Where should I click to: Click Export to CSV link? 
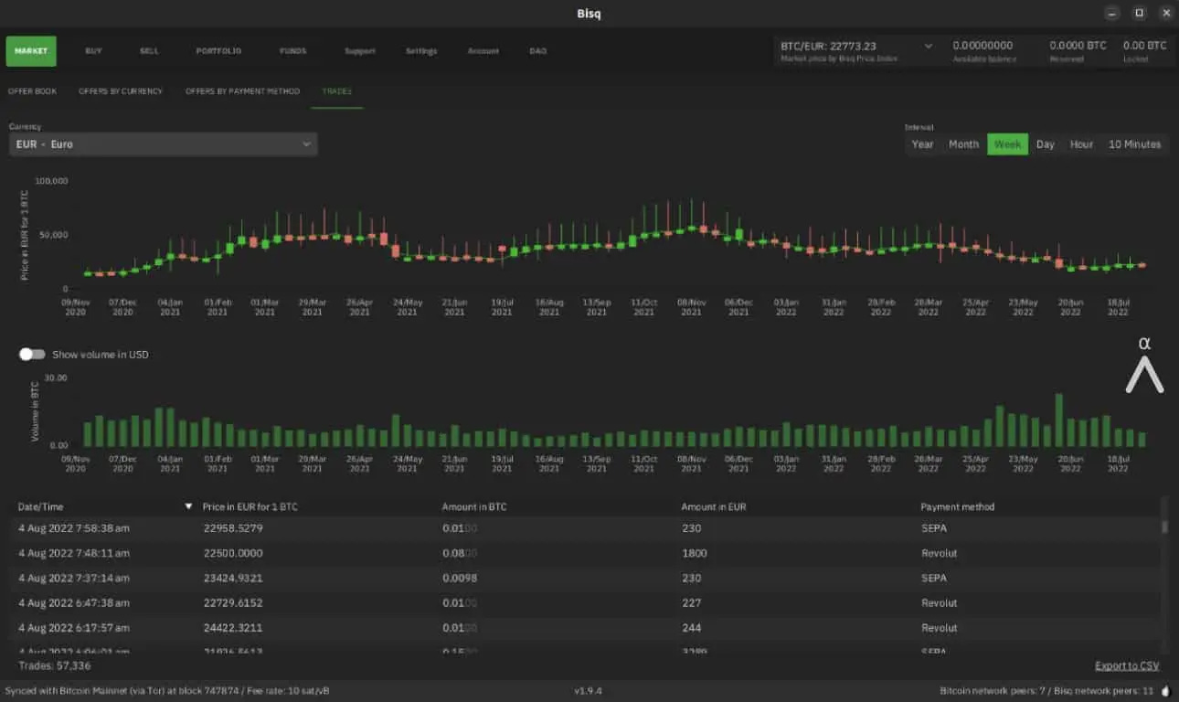(1127, 665)
